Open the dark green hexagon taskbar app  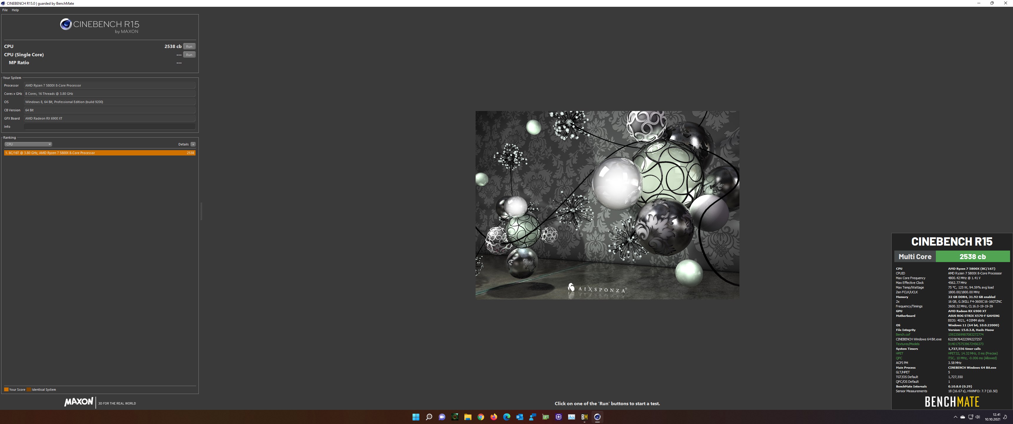tap(455, 417)
